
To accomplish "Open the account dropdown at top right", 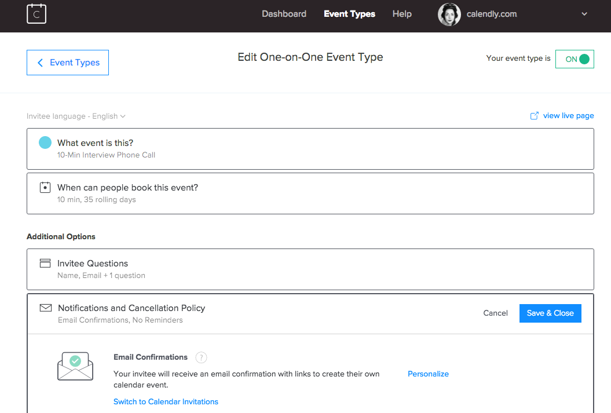I will (x=584, y=14).
